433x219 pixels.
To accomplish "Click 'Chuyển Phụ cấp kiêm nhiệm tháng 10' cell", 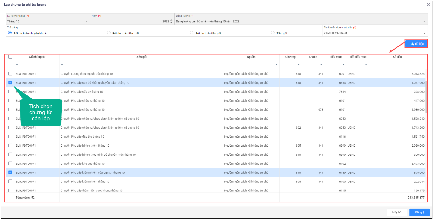I will point(141,182).
